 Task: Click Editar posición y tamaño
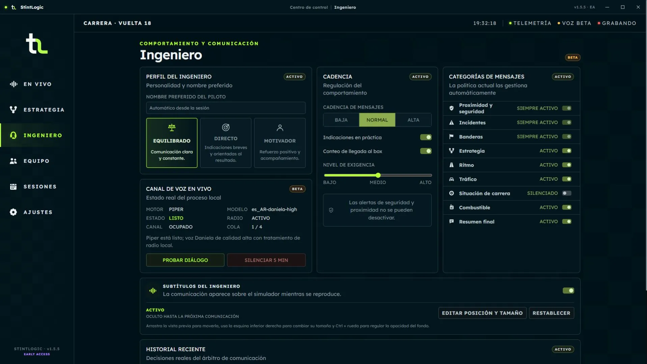482,313
